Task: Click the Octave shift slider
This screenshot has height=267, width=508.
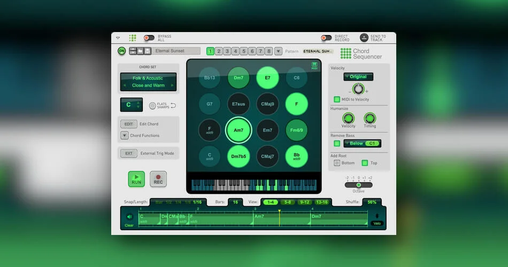Action: 358,185
